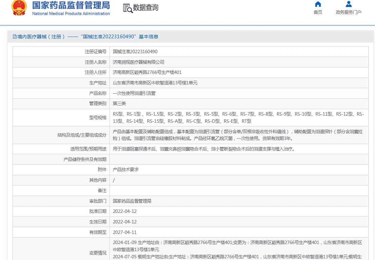375x260 pixels.
Task: Click 国家药品监督管理局 site title
Action: click(71, 5)
